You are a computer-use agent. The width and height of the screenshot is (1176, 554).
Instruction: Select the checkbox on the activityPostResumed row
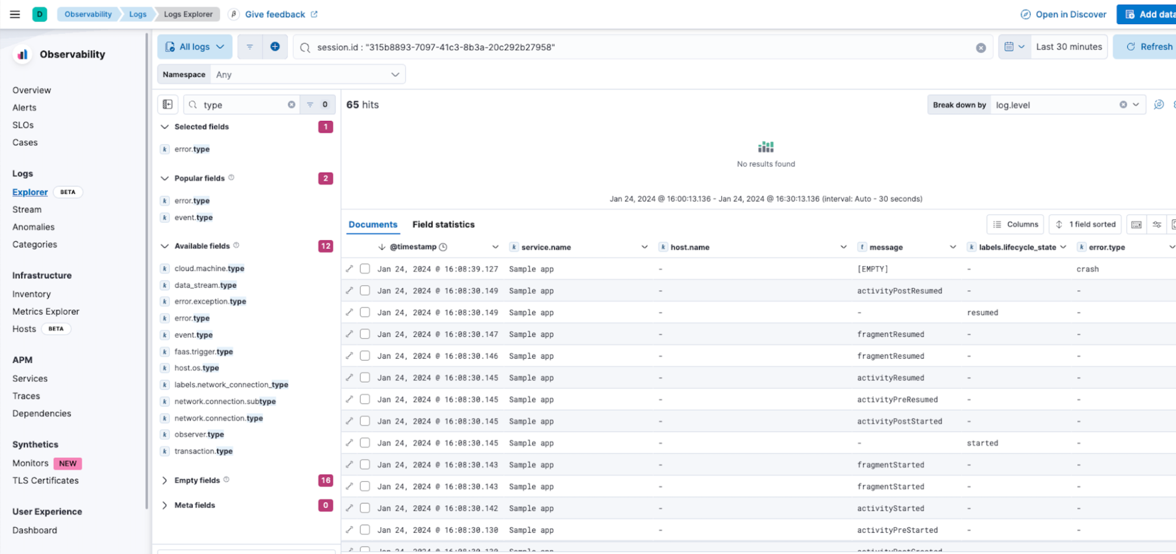(365, 290)
